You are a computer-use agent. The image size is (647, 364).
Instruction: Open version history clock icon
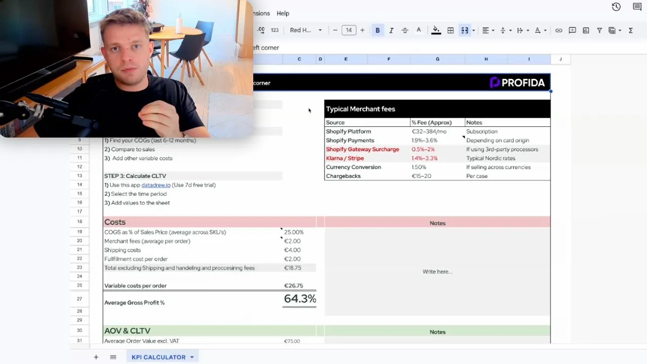pyautogui.click(x=616, y=7)
